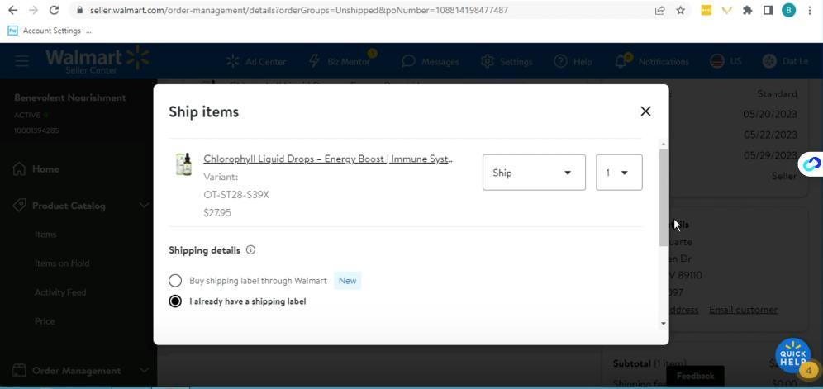Click the Email customer link
The image size is (823, 389).
tap(743, 310)
